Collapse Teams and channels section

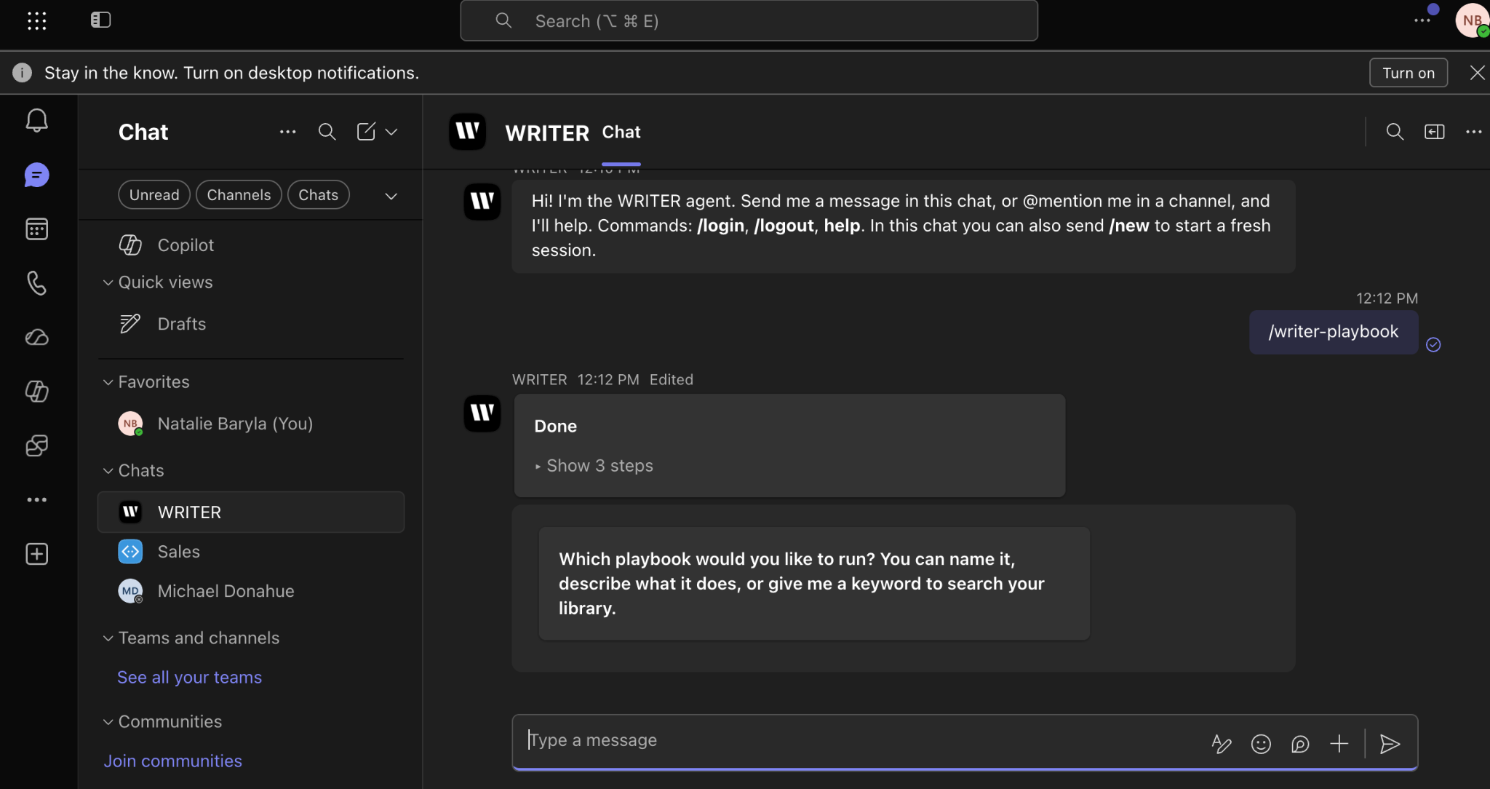[108, 638]
